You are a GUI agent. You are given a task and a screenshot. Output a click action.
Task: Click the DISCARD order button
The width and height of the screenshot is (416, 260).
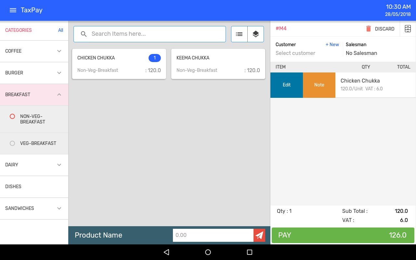coord(380,29)
